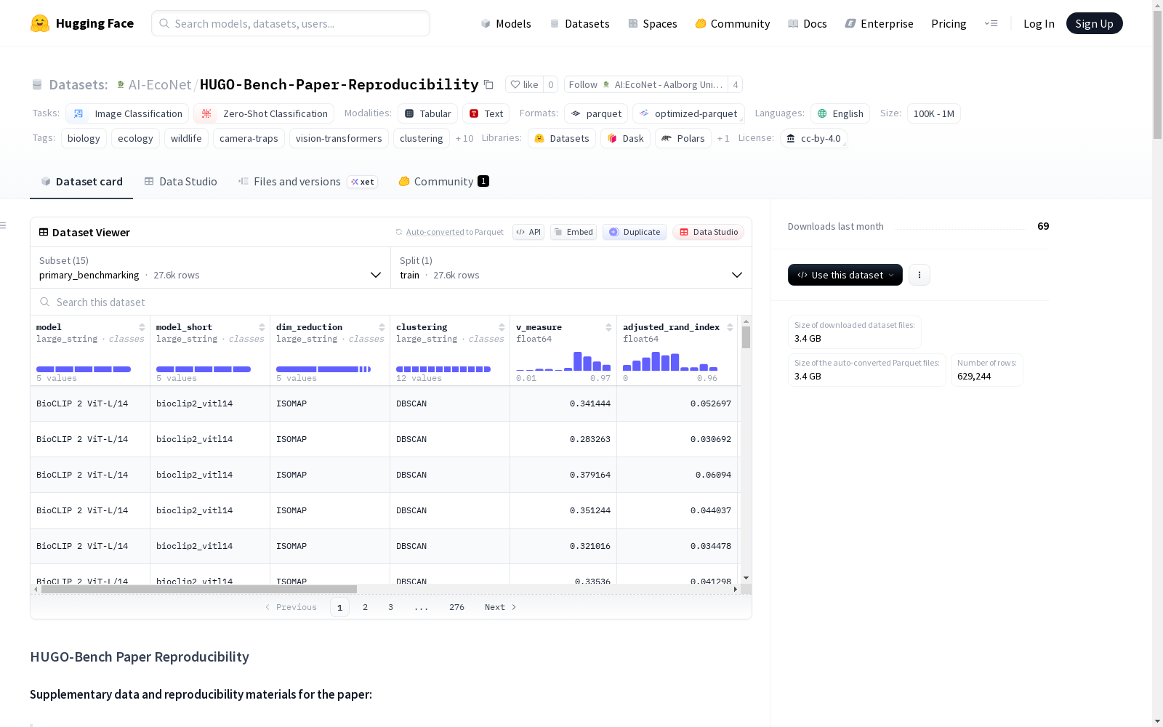
Task: Open Spaces in the top navigation
Action: 653,23
